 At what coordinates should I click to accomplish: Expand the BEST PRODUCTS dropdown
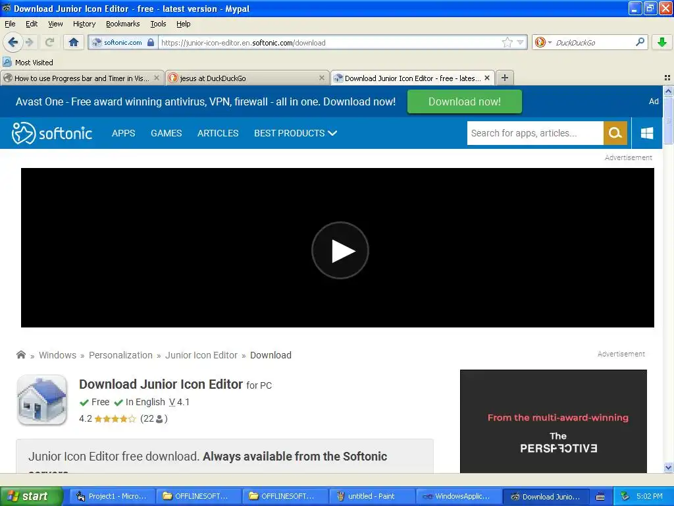pos(296,133)
